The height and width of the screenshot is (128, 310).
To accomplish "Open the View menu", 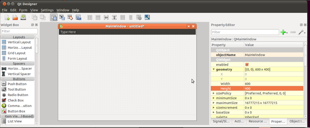I will (34, 10).
